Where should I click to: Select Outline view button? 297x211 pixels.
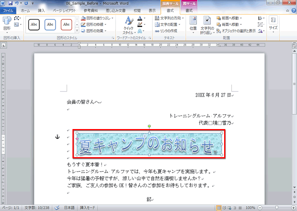[x=235, y=208]
